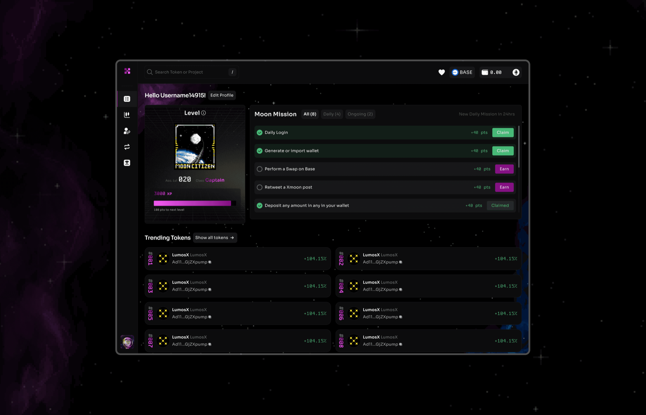Open the profile card icon in sidebar

[x=127, y=163]
